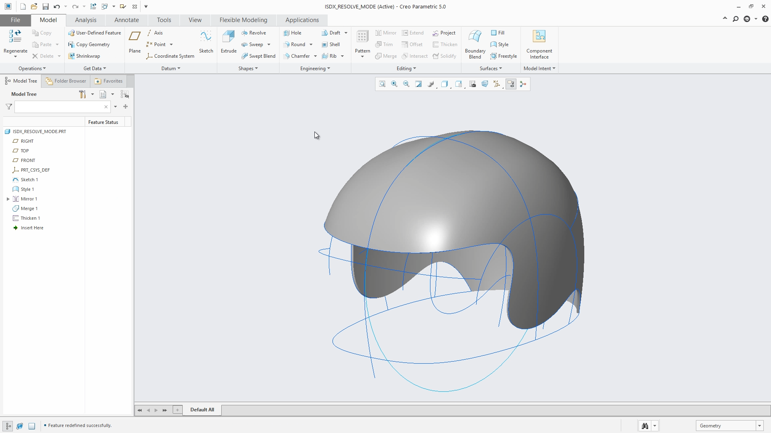Switch to Folder Browser tab

coord(66,81)
